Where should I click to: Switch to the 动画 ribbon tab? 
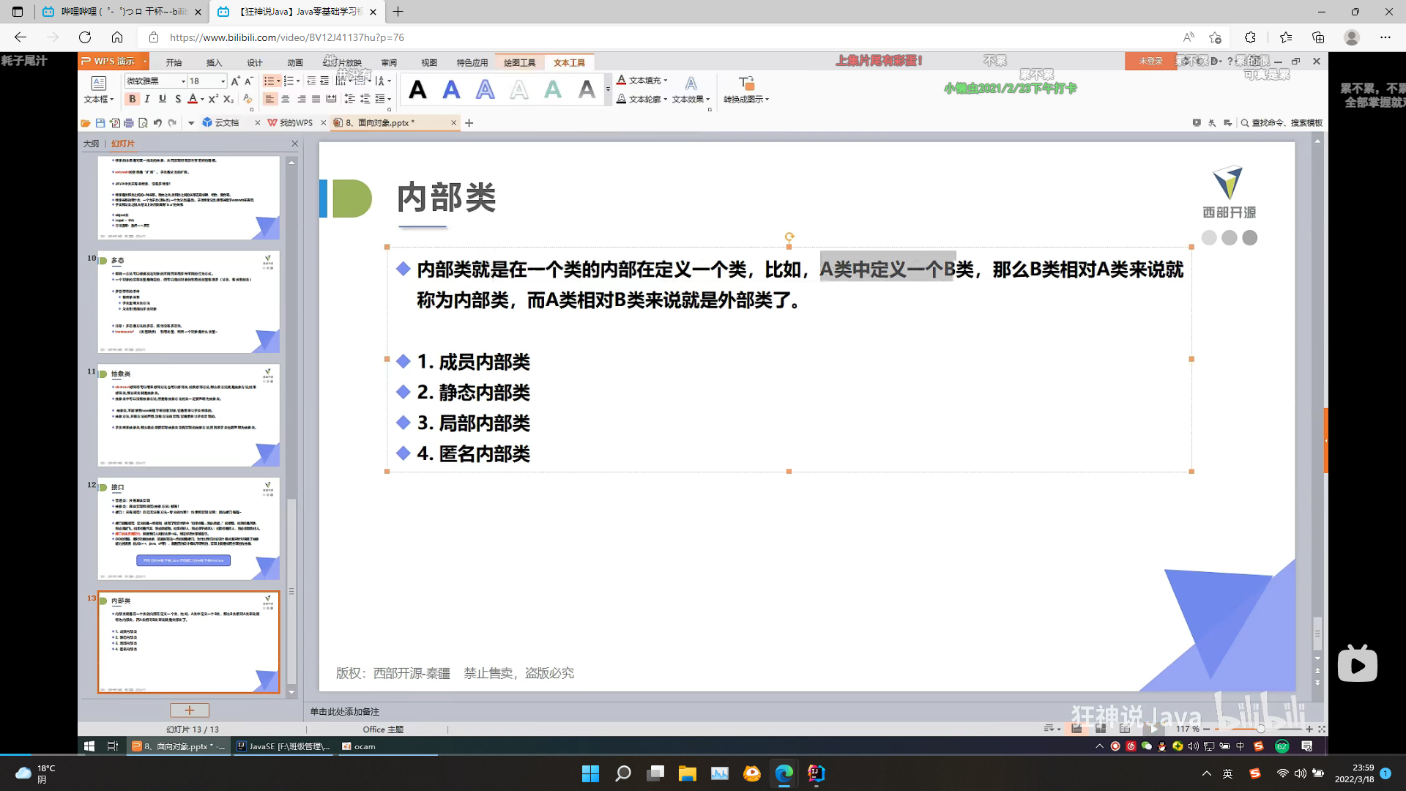click(295, 63)
